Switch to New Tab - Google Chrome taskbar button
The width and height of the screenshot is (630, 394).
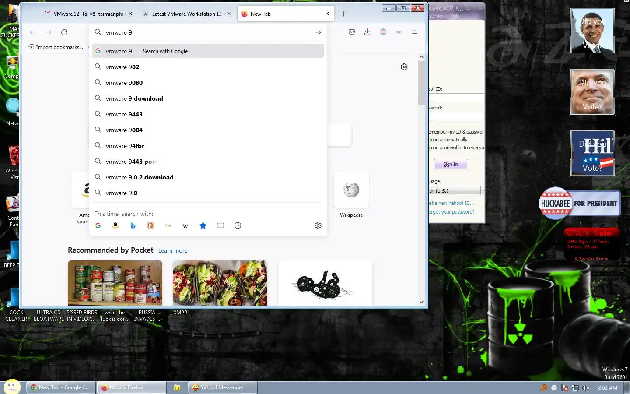(61, 387)
